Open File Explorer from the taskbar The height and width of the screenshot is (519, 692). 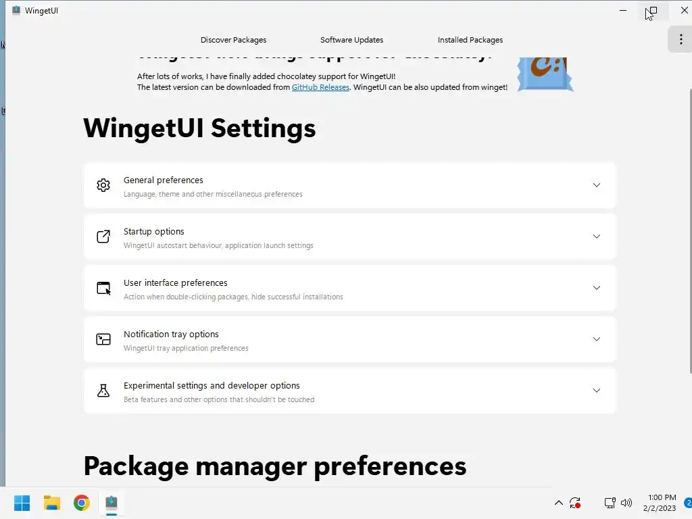51,503
